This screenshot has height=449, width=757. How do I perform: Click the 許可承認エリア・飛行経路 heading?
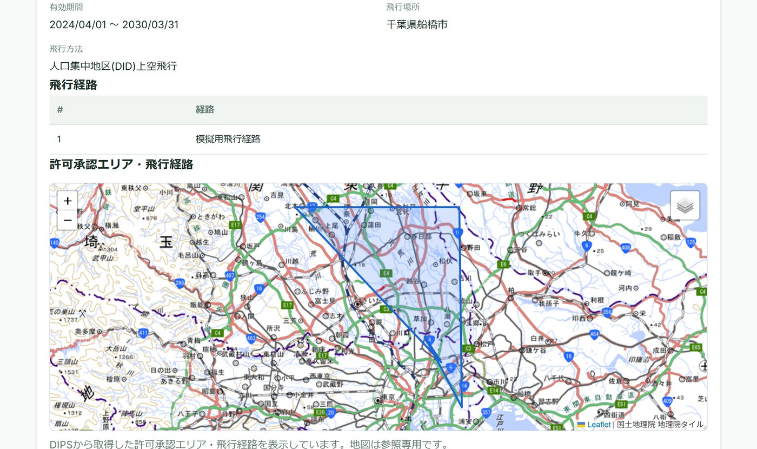tap(121, 164)
